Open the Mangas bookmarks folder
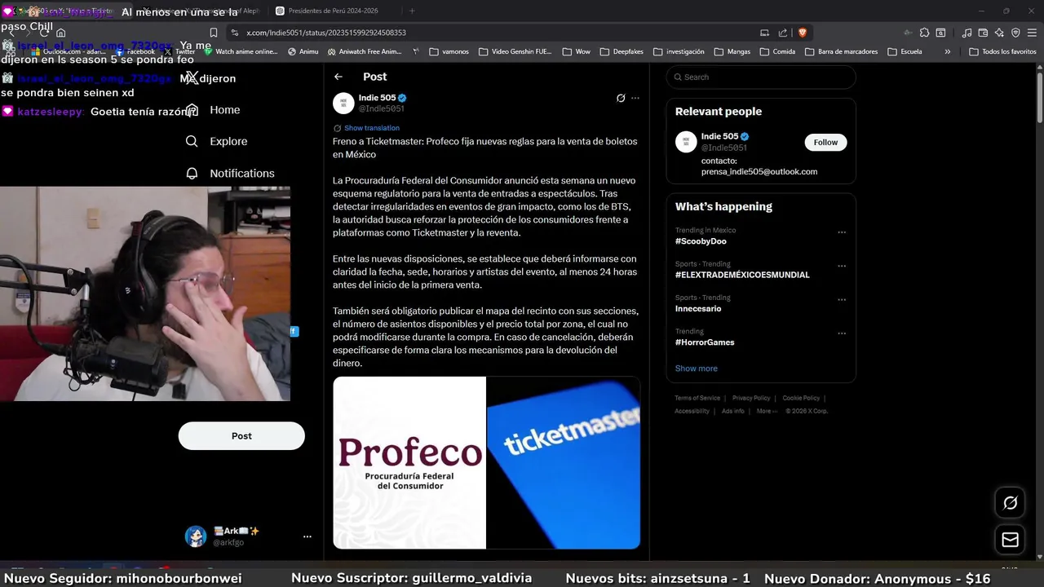Viewport: 1044px width, 587px height. (732, 51)
